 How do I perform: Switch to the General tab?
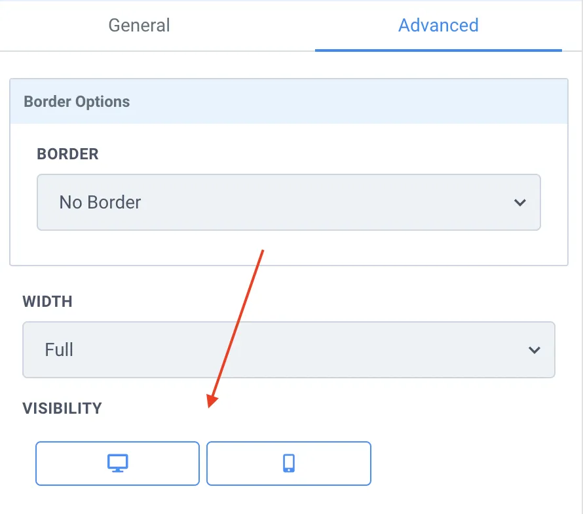click(139, 26)
